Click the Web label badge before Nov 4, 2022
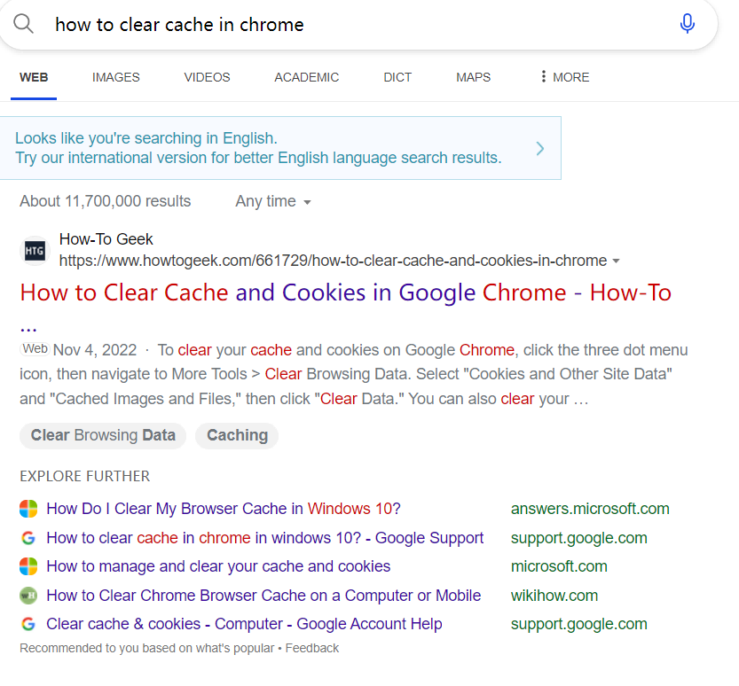The height and width of the screenshot is (686, 739). (35, 349)
